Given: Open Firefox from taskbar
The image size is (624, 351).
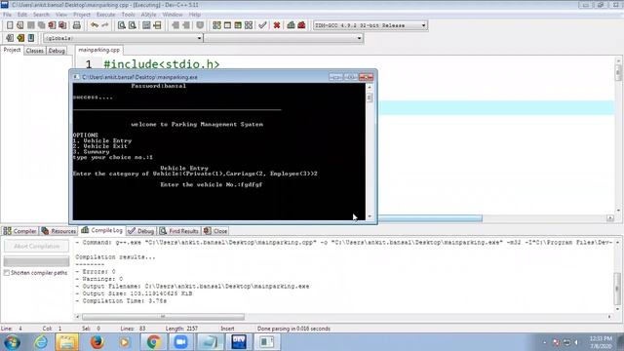Looking at the screenshot, I should [97, 342].
